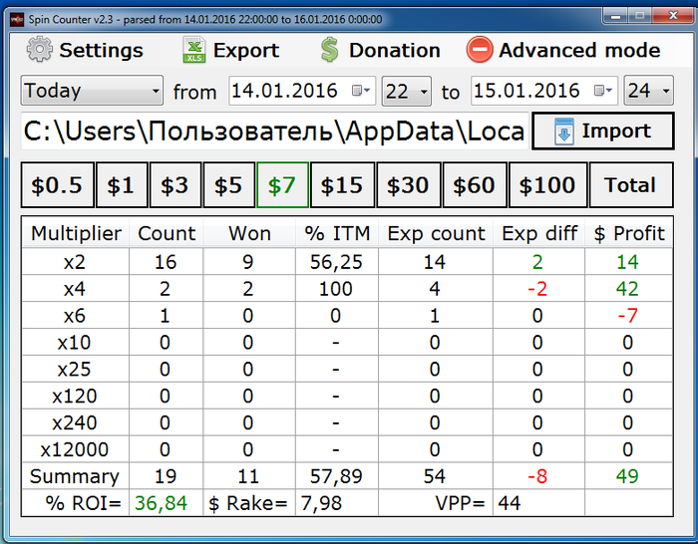Screen dimensions: 698x544
Task: Select the $100 buy-in tab
Action: 547,185
